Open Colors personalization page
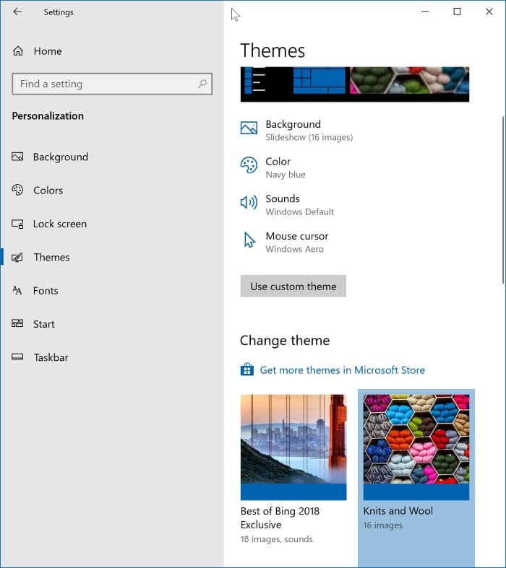Viewport: 506px width, 568px height. pos(48,191)
